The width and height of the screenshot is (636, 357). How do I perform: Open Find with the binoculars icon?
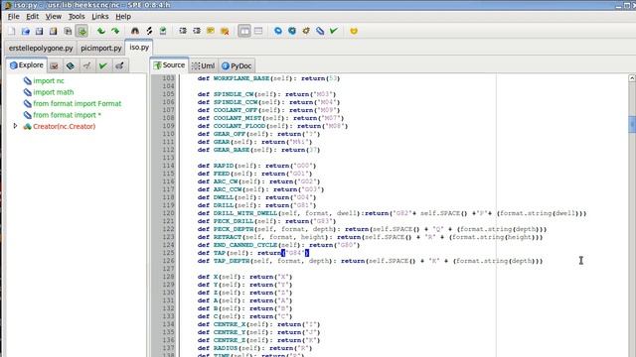point(135,31)
